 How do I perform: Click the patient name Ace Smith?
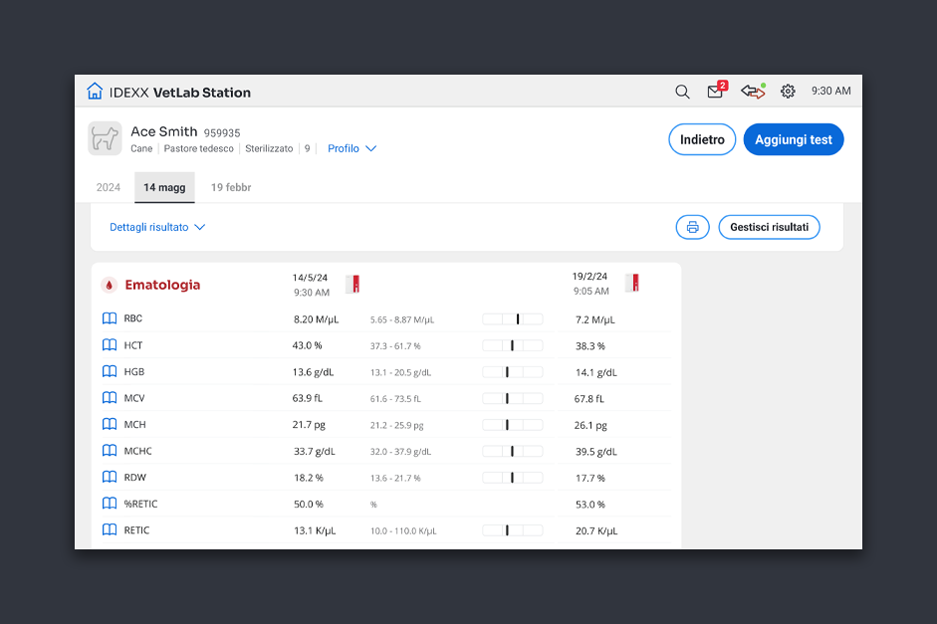point(163,131)
